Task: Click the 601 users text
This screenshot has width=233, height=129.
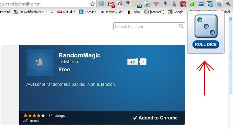Action: tap(31, 120)
